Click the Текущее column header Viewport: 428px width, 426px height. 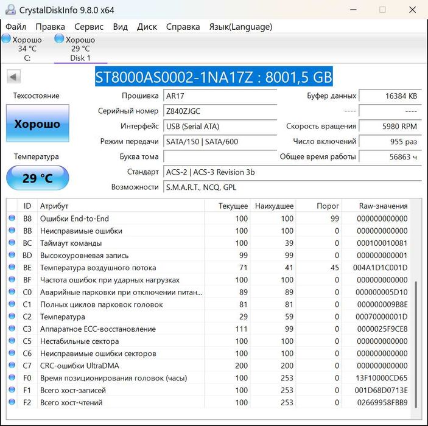(227, 206)
